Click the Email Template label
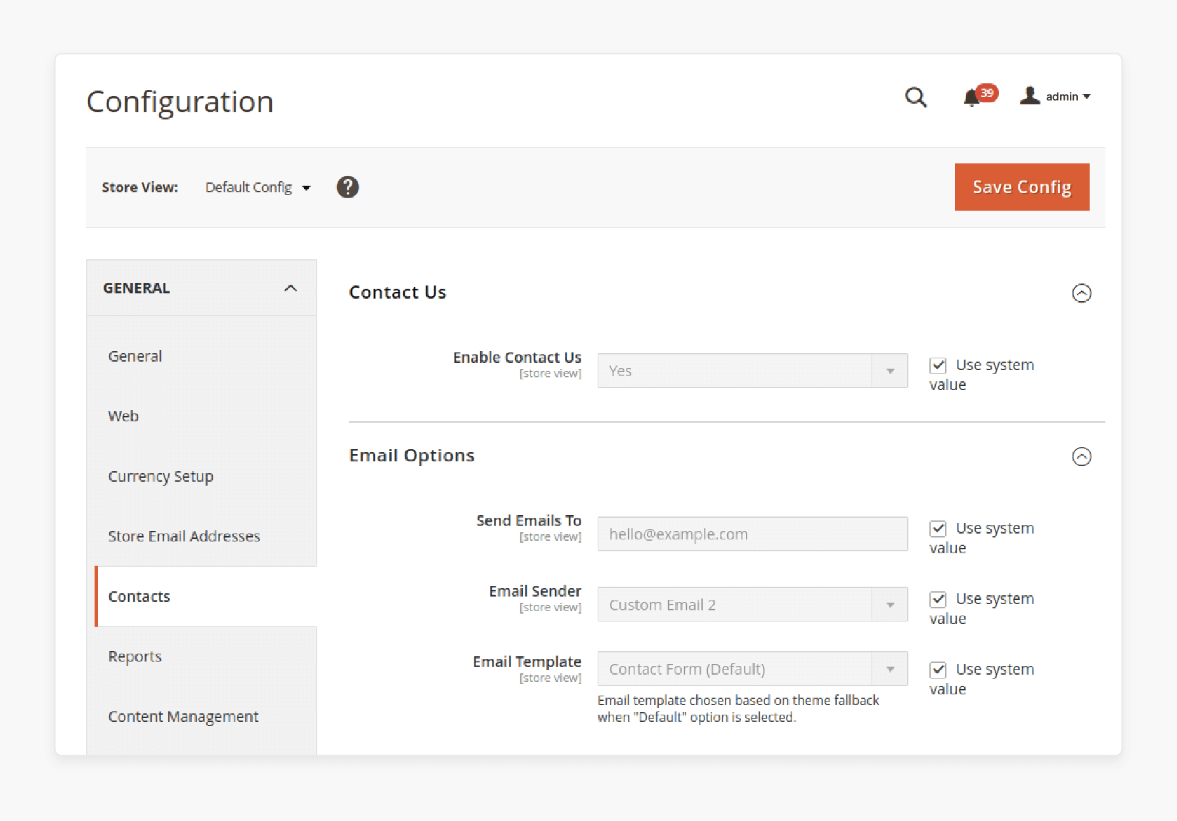This screenshot has height=821, width=1177. pyautogui.click(x=527, y=662)
